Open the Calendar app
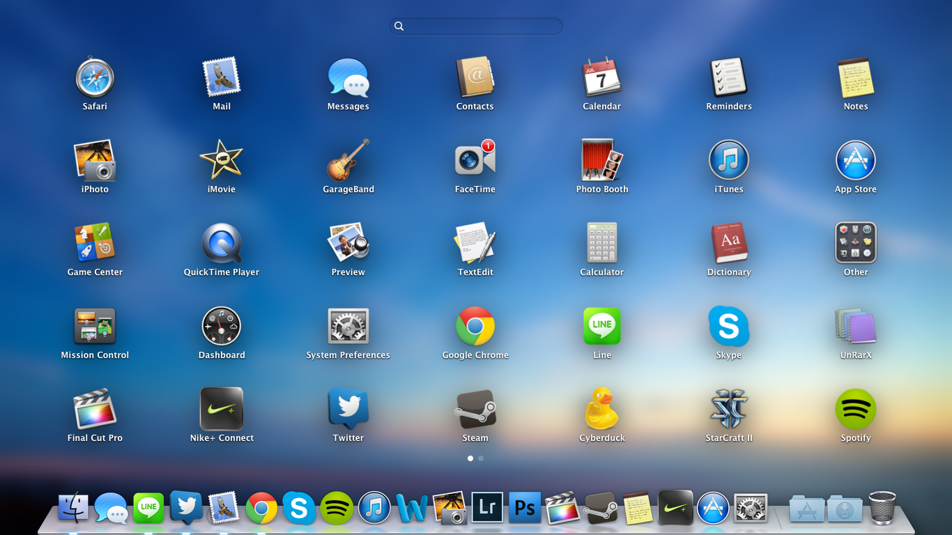 (x=602, y=77)
